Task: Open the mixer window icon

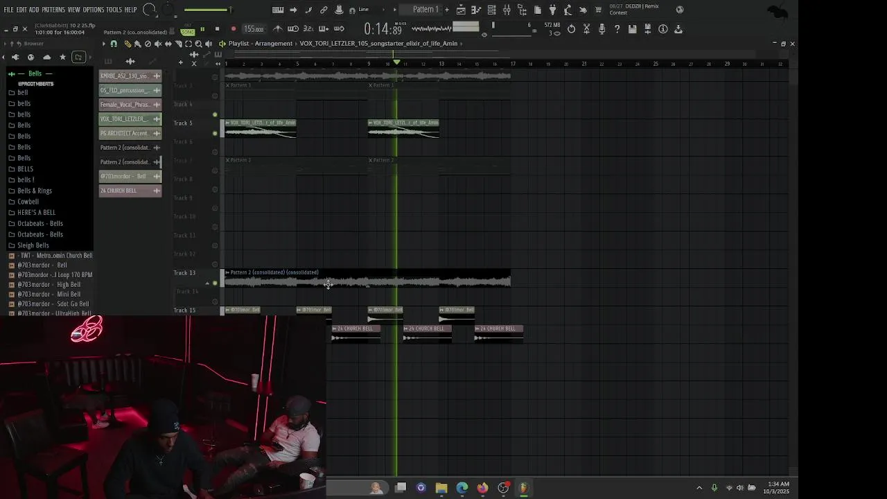Action: (x=507, y=10)
